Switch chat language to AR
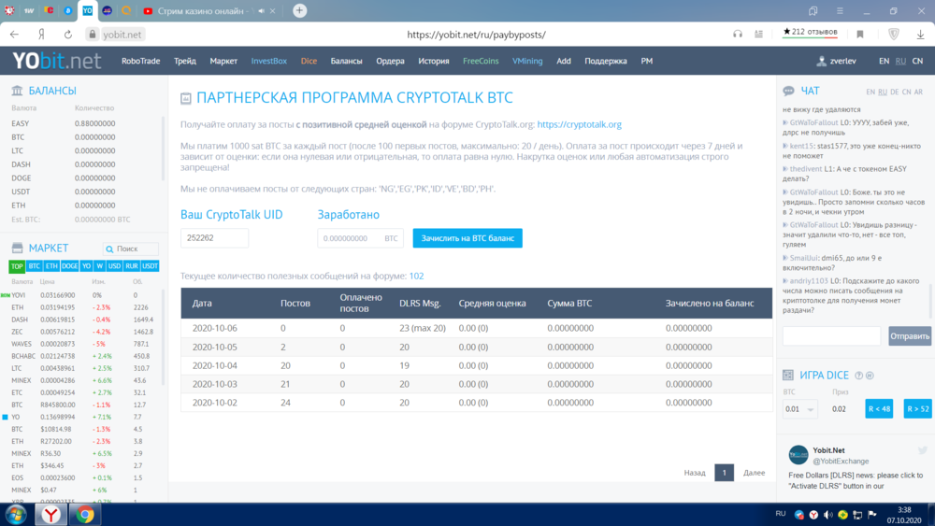 (x=918, y=92)
